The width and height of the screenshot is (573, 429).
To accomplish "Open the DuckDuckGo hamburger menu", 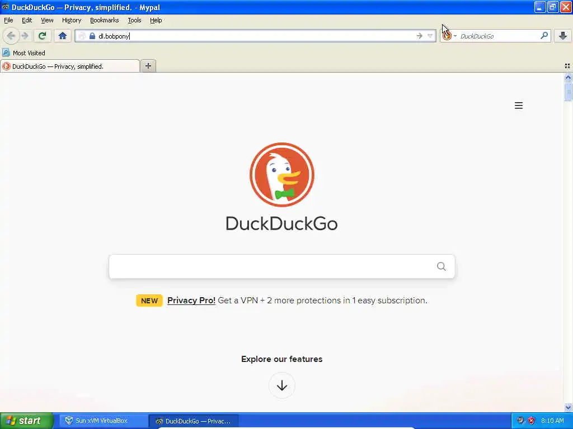I will (518, 106).
